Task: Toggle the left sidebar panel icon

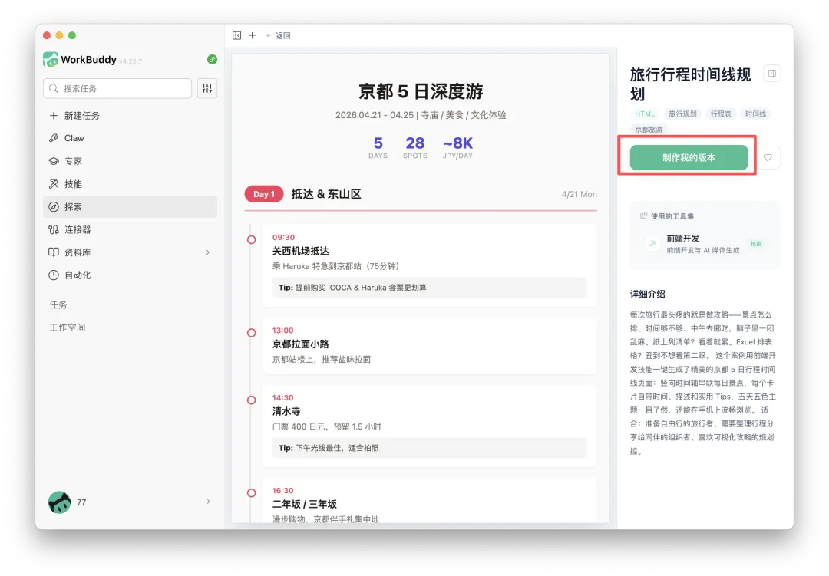Action: 237,35
